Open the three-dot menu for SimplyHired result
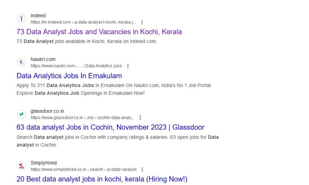 [142, 169]
